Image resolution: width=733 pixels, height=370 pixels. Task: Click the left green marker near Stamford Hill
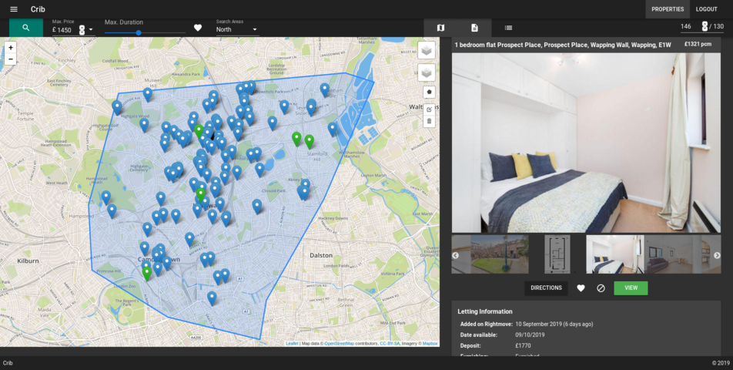(296, 138)
